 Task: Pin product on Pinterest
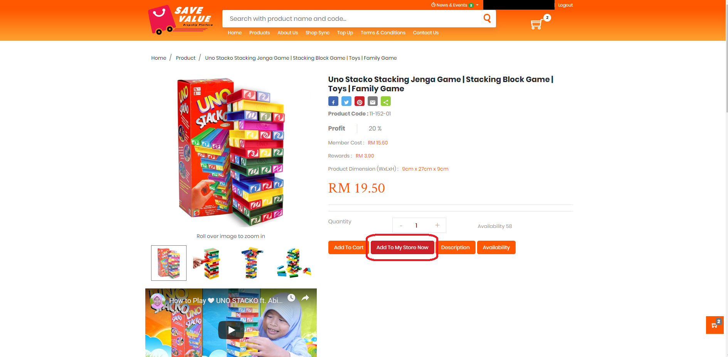coord(360,101)
